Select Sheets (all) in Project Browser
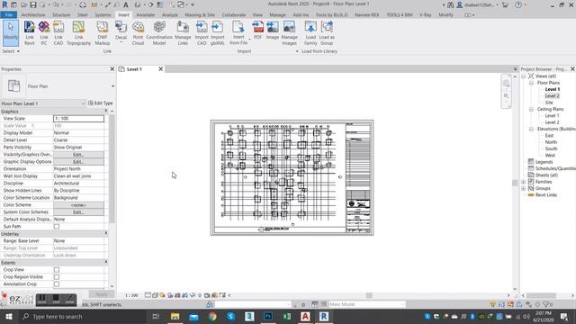The height and width of the screenshot is (324, 576). 546,175
